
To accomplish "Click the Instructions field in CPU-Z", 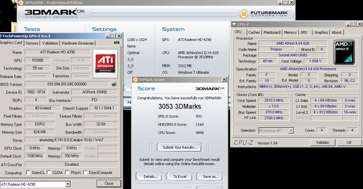I will point(308,87).
